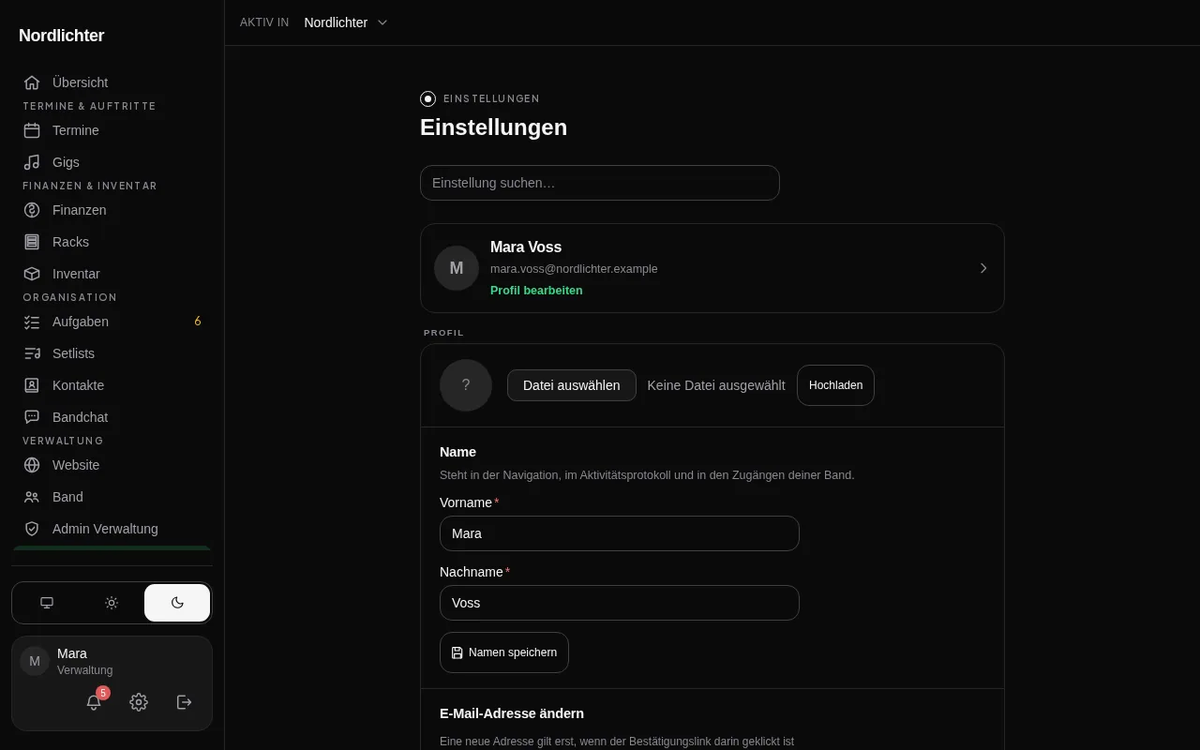
Task: Open Setlists in the sidebar
Action: (112, 353)
